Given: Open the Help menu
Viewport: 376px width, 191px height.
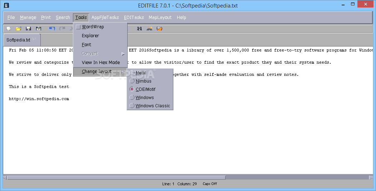Looking at the screenshot, I should click(x=181, y=17).
